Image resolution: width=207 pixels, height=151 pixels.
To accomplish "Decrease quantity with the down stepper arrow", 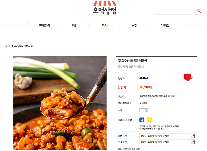I will click(146, 111).
